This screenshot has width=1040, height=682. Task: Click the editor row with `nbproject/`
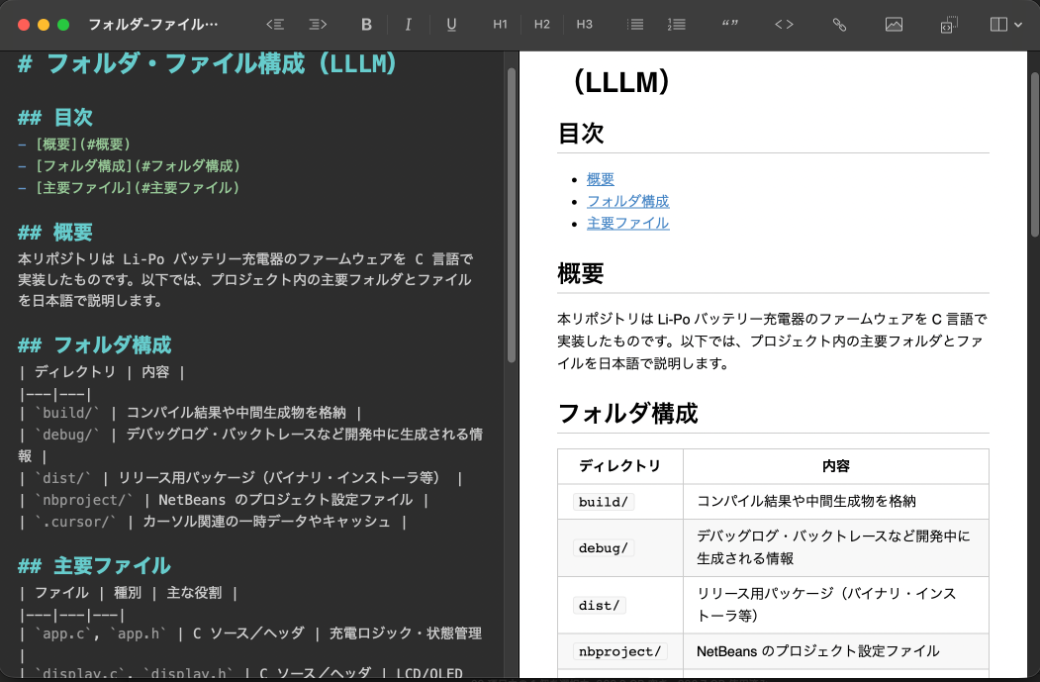(224, 500)
